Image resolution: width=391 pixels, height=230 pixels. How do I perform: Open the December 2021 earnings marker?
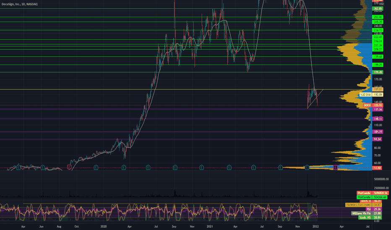pyautogui.click(x=307, y=168)
